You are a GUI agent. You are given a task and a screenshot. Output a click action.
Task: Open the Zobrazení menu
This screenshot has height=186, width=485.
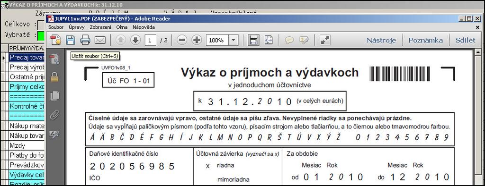point(100,27)
